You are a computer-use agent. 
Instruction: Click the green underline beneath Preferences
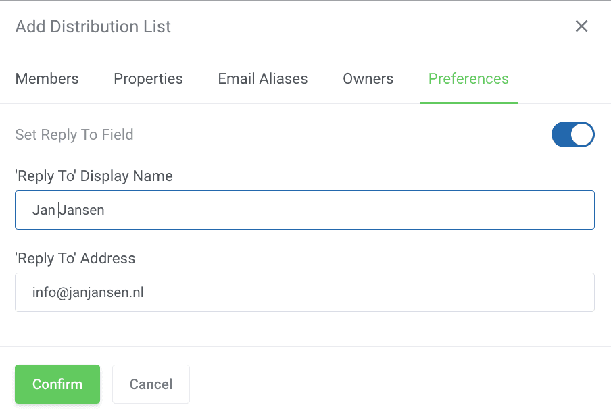468,103
